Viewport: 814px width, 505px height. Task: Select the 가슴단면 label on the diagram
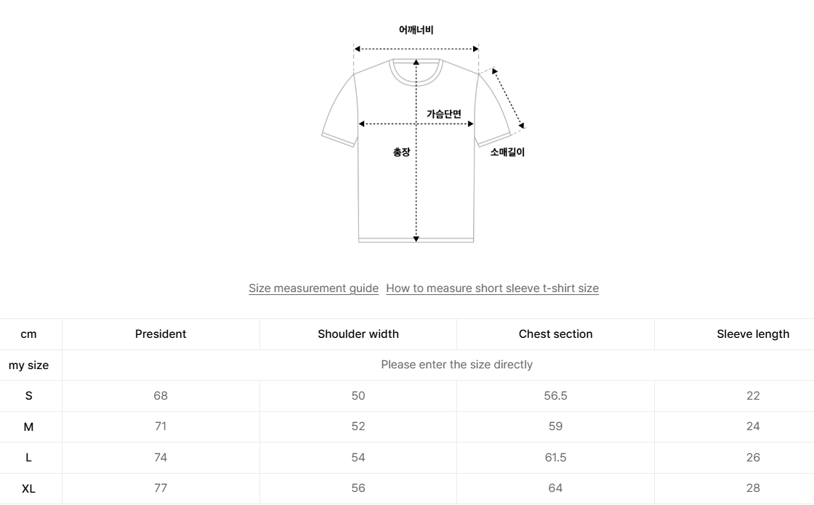pos(443,114)
